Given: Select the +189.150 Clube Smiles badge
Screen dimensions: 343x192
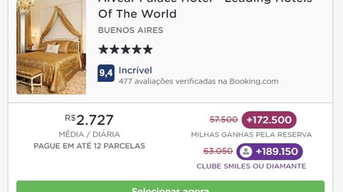Looking at the screenshot, I should (x=270, y=152).
